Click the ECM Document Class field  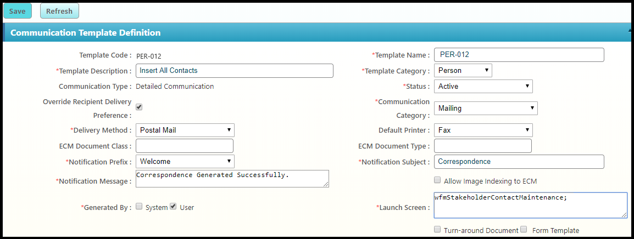click(185, 146)
